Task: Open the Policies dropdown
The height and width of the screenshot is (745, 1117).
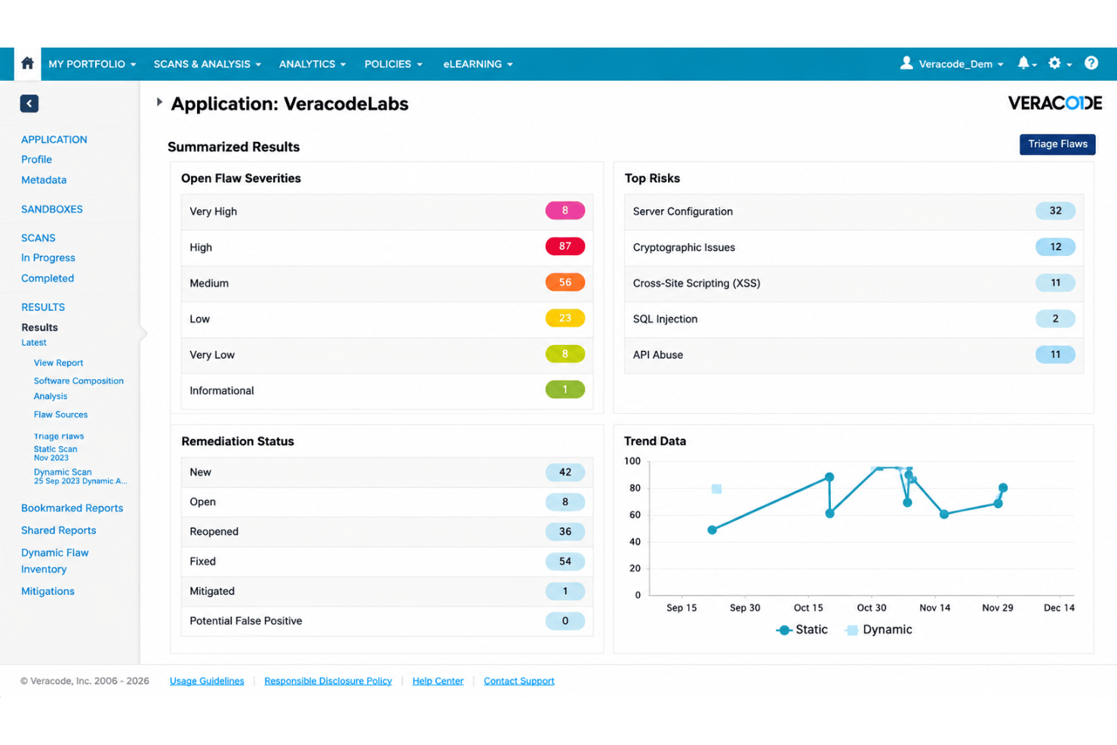Action: pyautogui.click(x=393, y=64)
